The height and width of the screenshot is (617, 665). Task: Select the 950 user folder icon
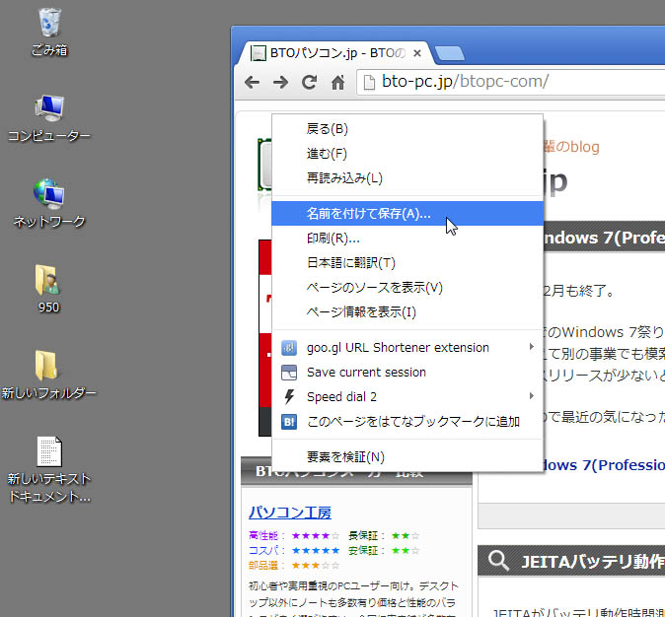tap(48, 289)
